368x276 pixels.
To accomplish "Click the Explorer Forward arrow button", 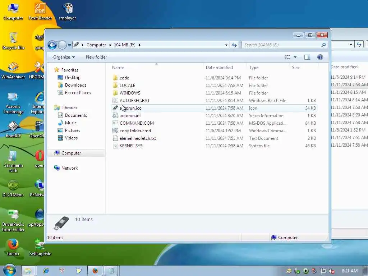I will [62, 45].
